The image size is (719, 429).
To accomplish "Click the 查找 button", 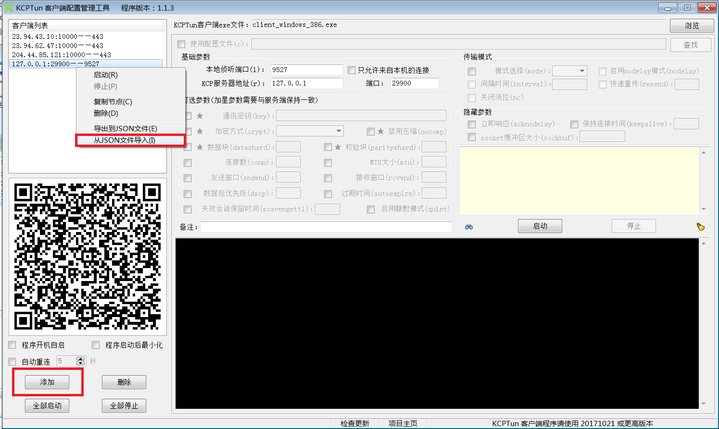I will [x=691, y=45].
